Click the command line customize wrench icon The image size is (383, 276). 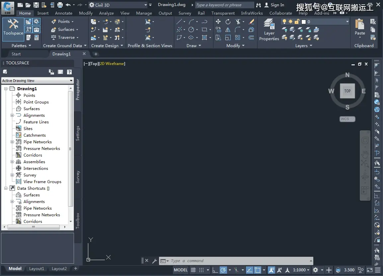point(154,261)
